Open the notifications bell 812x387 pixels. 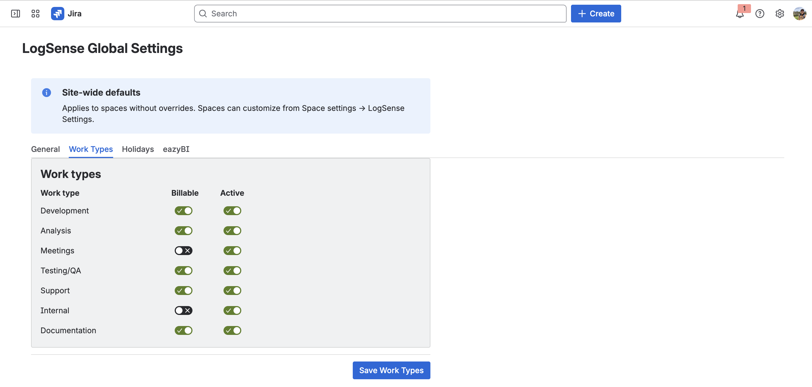740,14
